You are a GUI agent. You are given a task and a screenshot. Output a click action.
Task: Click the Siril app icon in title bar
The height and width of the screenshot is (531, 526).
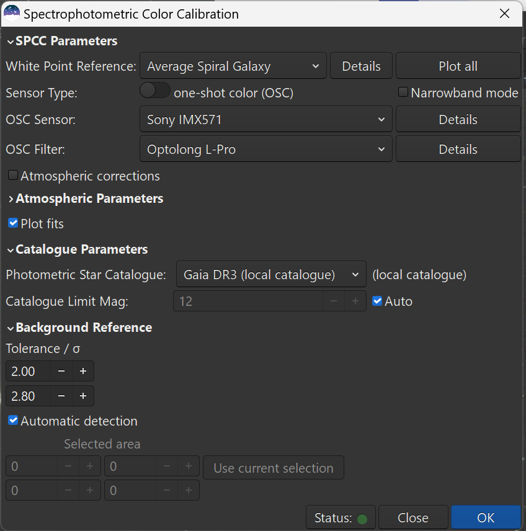12,14
